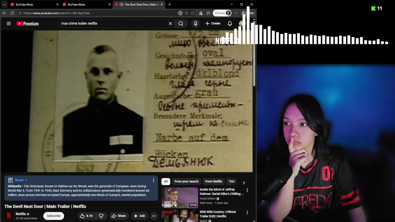Like the video with 8.1K likes
This screenshot has width=395, height=222.
[x=86, y=216]
